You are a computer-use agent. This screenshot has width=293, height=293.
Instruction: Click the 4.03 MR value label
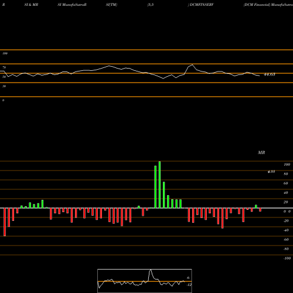click(271, 172)
